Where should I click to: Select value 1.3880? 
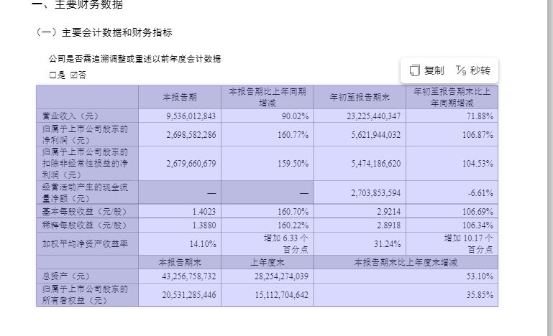coord(204,225)
